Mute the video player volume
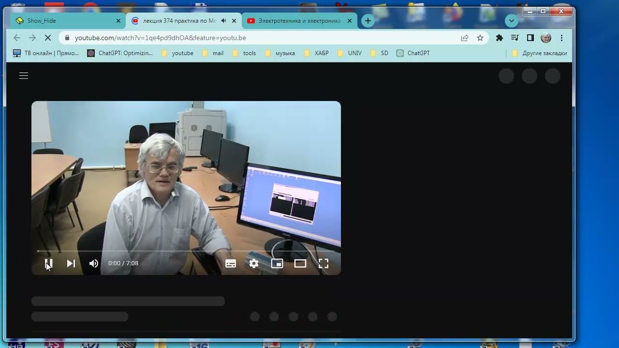 click(94, 263)
